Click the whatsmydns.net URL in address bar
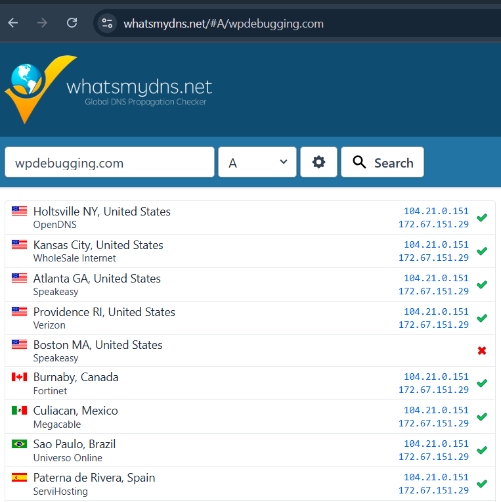 (224, 24)
